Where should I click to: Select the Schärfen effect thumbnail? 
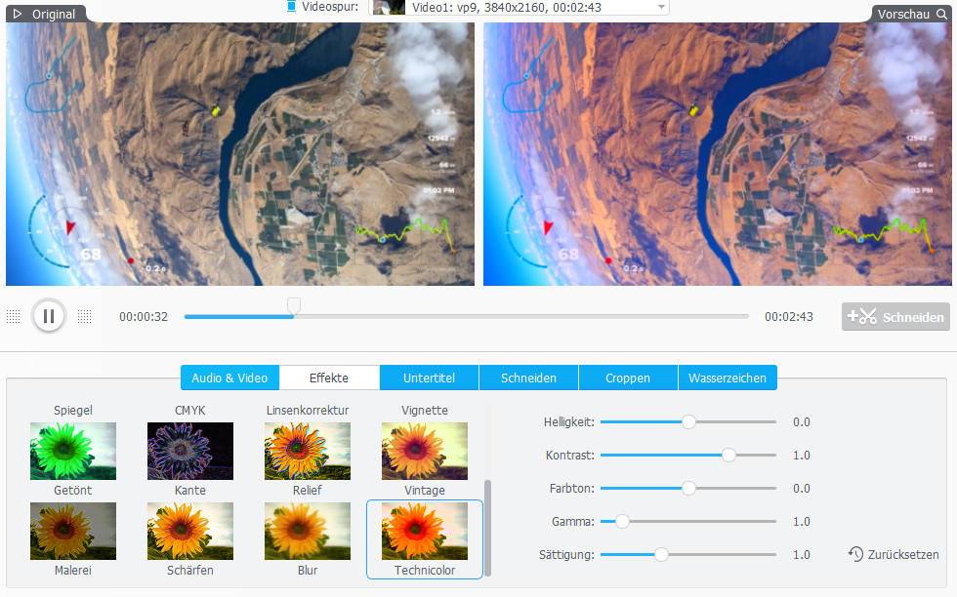pos(189,531)
